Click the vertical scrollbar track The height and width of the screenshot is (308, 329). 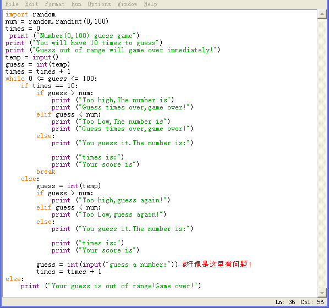322,153
